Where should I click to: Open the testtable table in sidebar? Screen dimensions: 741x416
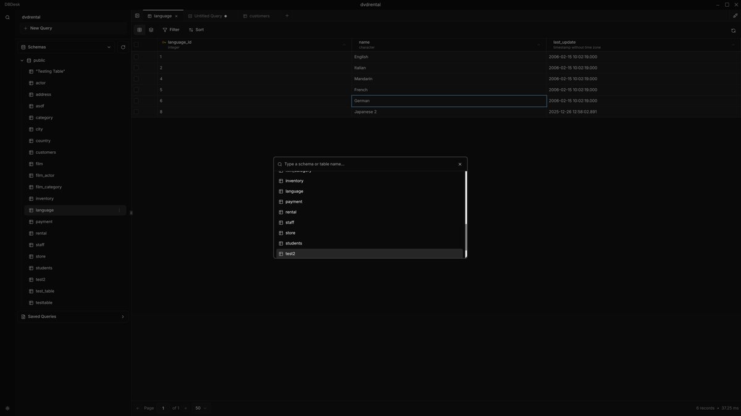click(x=75, y=302)
